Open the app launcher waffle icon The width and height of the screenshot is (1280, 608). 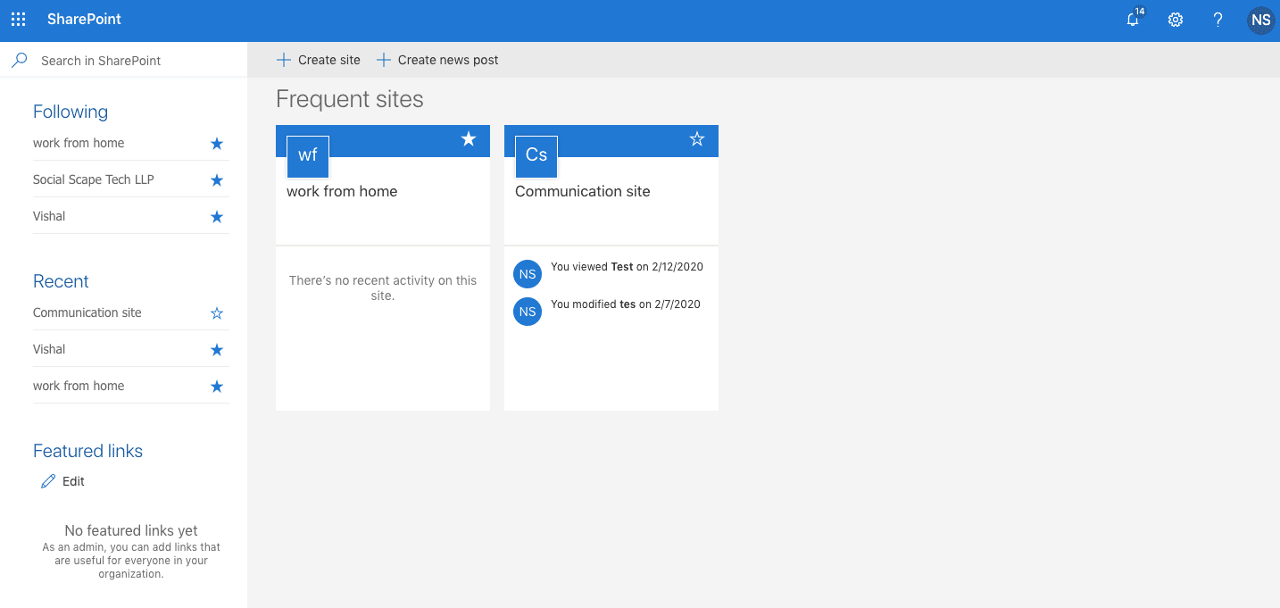[18, 20]
